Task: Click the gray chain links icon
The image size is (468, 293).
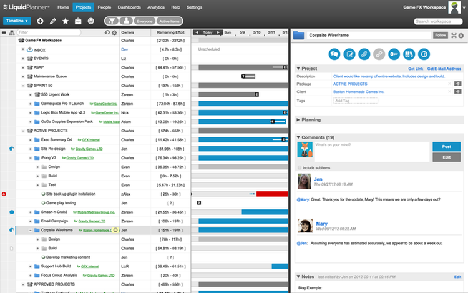Action: tap(379, 54)
